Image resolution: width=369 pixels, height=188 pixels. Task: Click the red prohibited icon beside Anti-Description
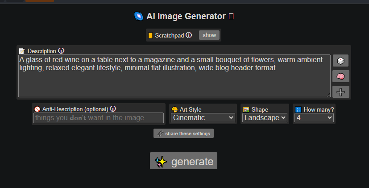[37, 109]
